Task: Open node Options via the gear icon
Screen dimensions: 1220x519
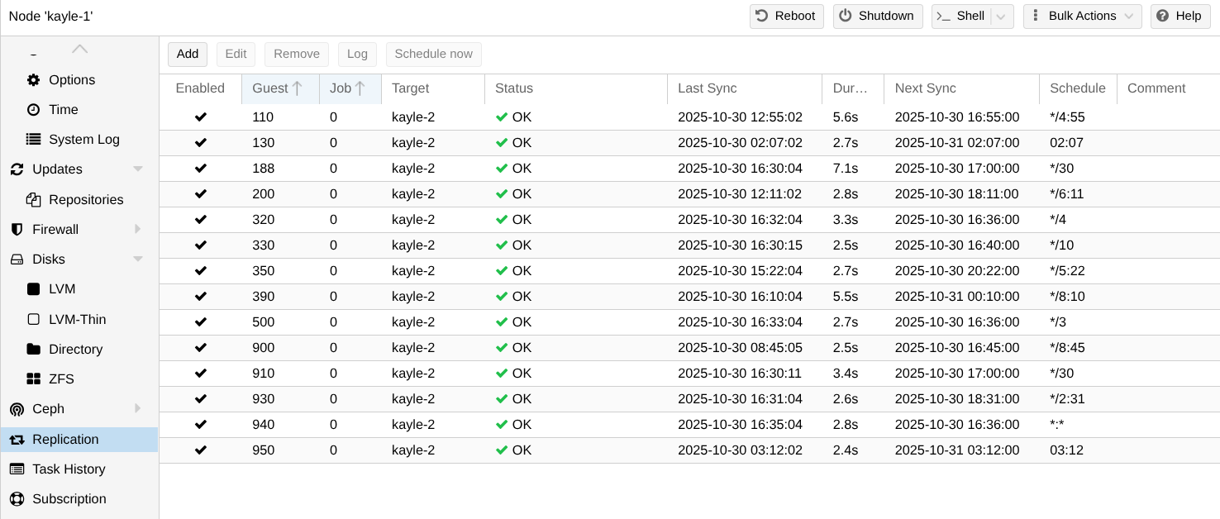Action: tap(32, 80)
